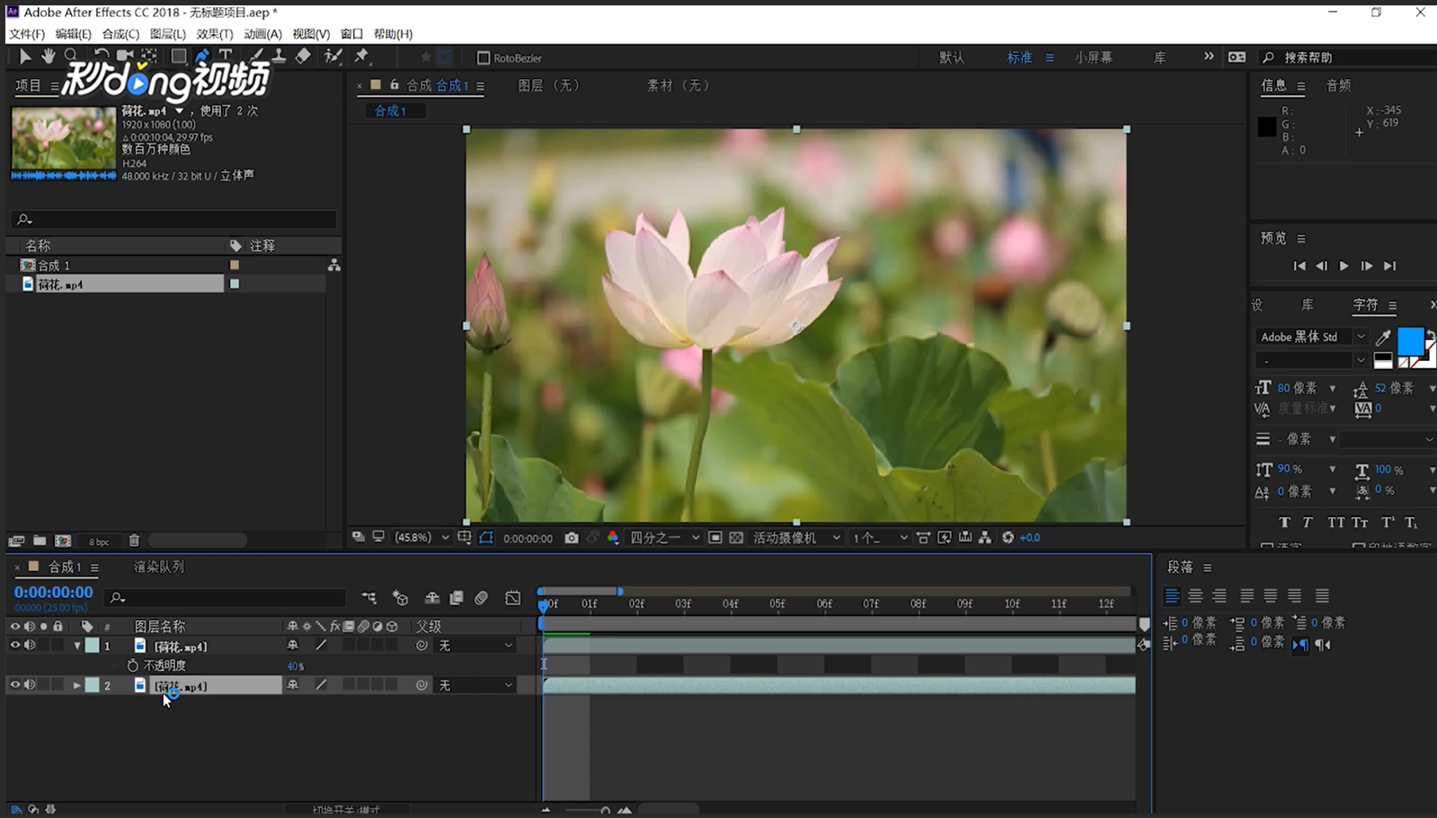Select the Puppet Pin tool
The image size is (1437, 818).
click(x=361, y=56)
